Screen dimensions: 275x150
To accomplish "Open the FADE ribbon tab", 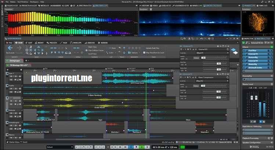I will click(64, 43).
